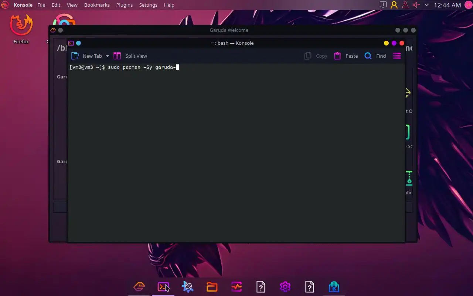
Task: Open the volume tray icon
Action: 416,5
